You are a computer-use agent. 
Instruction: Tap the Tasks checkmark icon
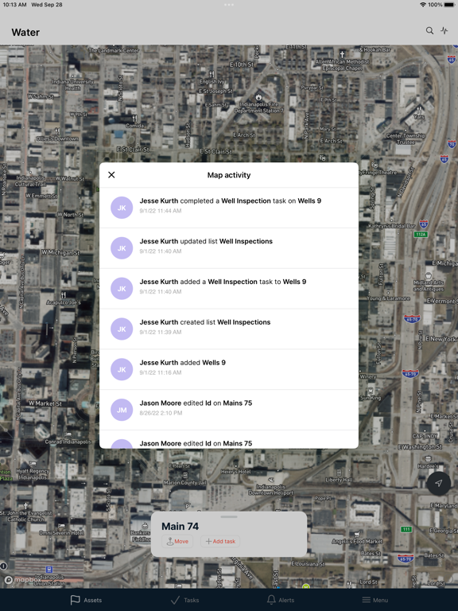(x=175, y=600)
